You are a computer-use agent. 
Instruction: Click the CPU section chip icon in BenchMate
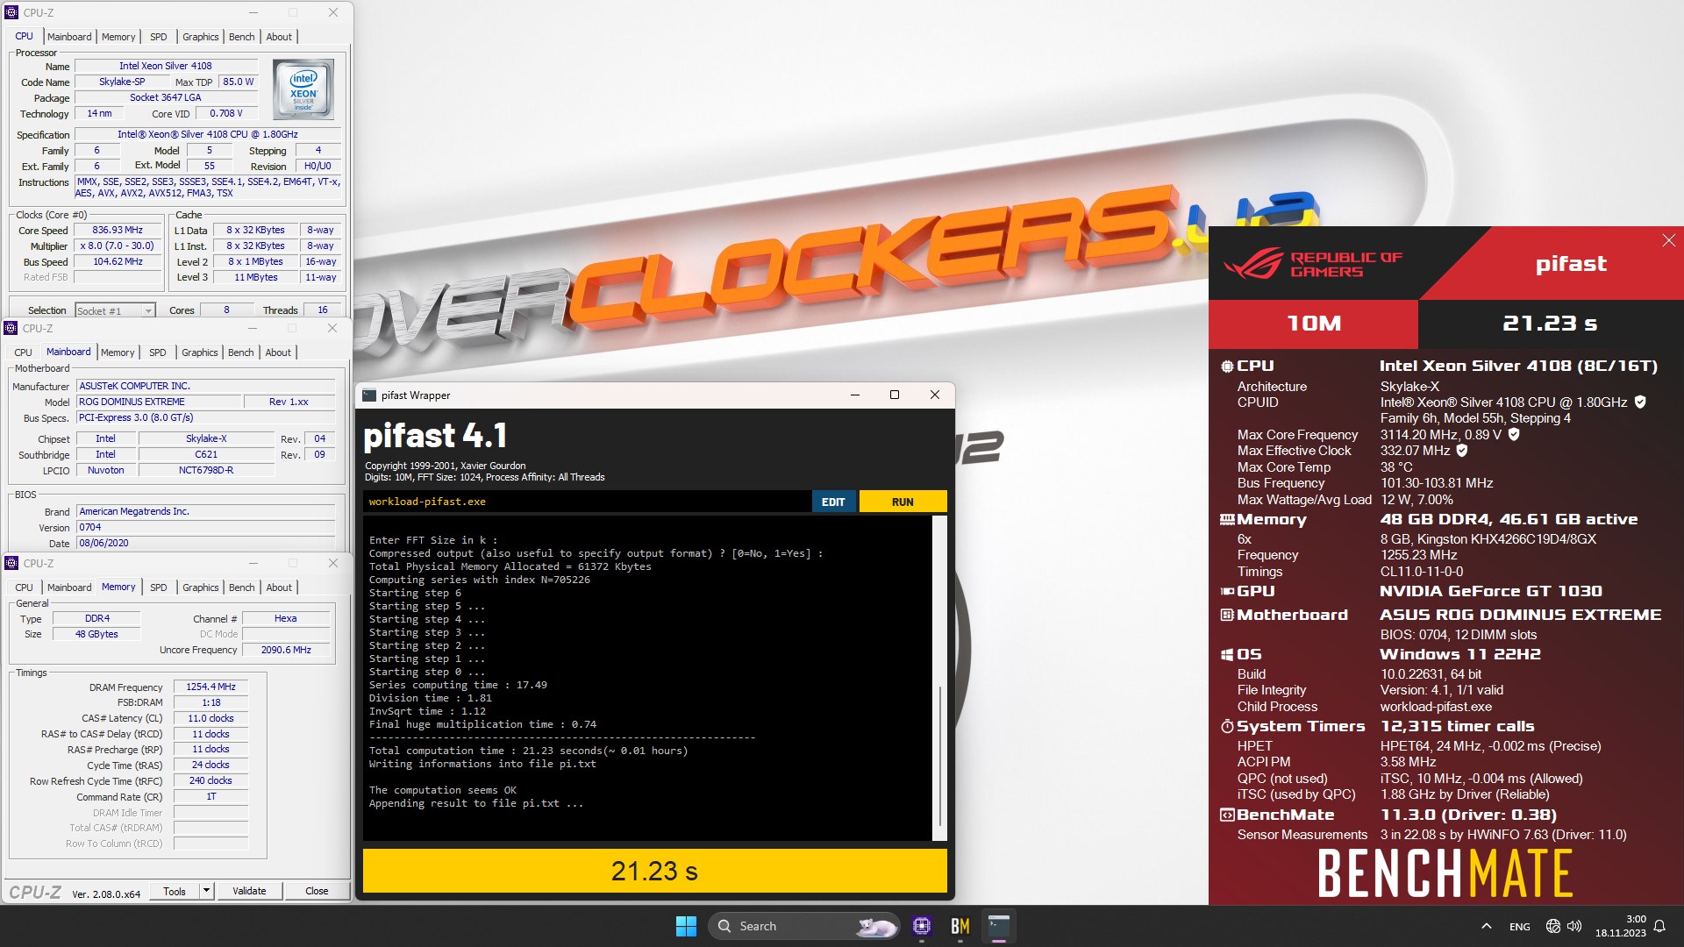tap(1227, 367)
